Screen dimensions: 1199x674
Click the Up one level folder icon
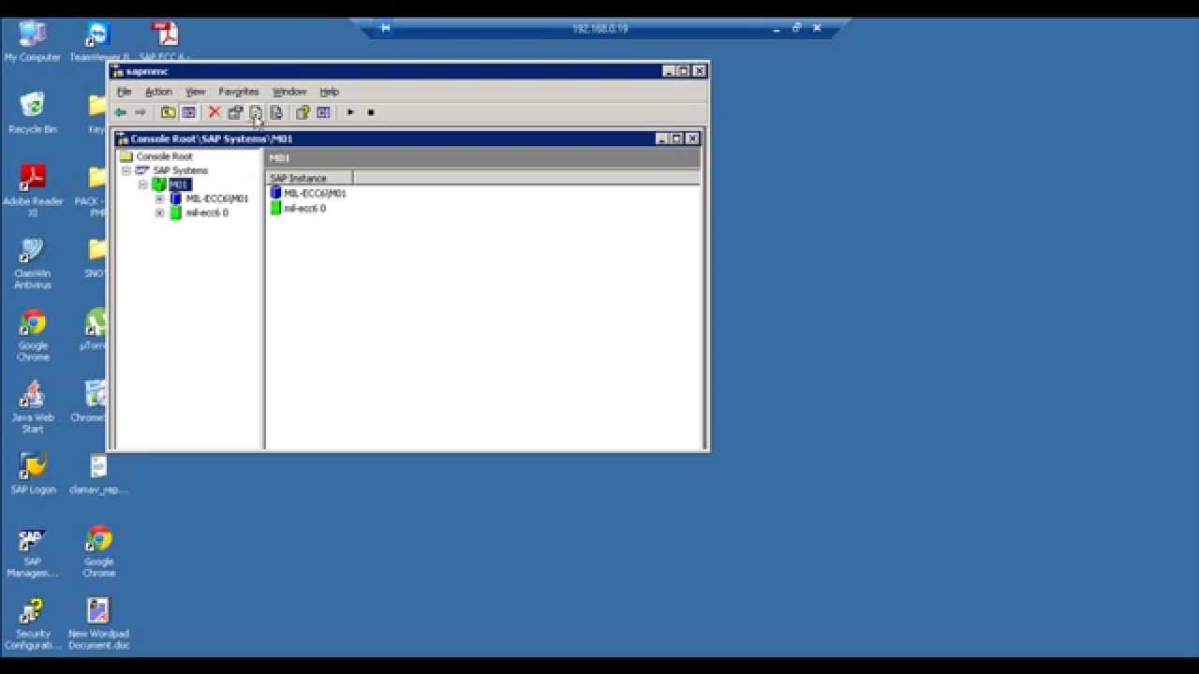pos(168,112)
